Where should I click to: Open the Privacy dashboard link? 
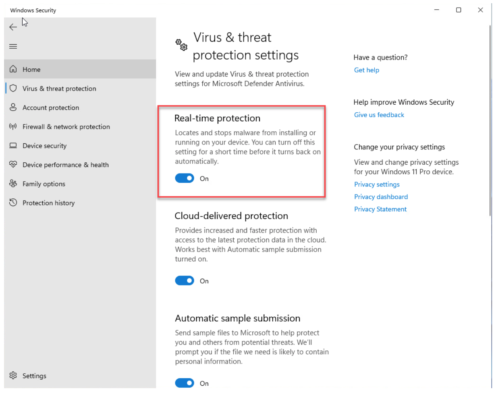pyautogui.click(x=381, y=197)
